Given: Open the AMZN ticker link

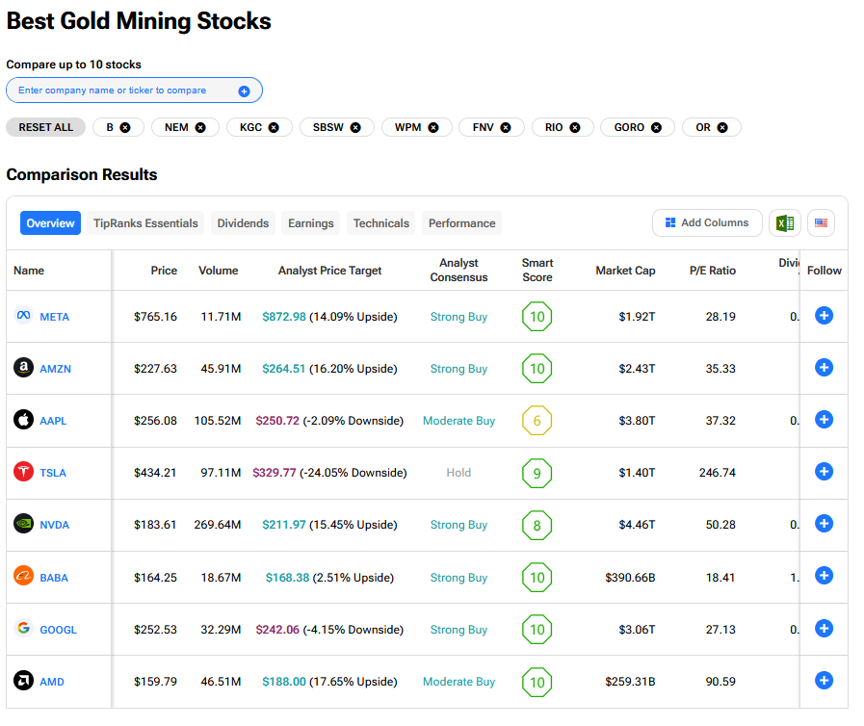Looking at the screenshot, I should (55, 369).
